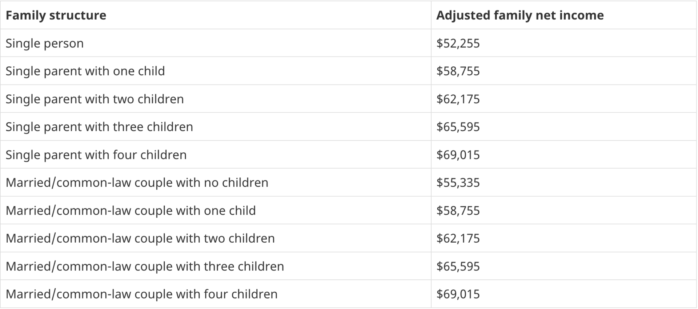Click income for married couple with one child
Screen dimensions: 698x309
458,210
